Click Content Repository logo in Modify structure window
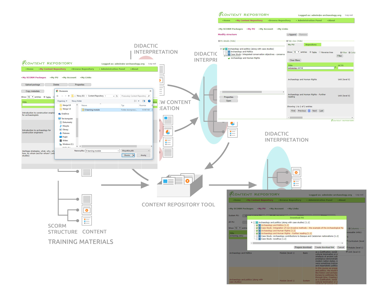 pyautogui.click(x=244, y=15)
